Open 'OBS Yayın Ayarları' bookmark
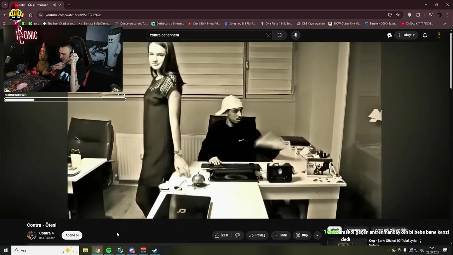The width and height of the screenshot is (453, 255). (310, 24)
